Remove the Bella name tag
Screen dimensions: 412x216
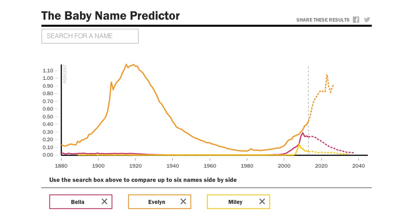104,202
